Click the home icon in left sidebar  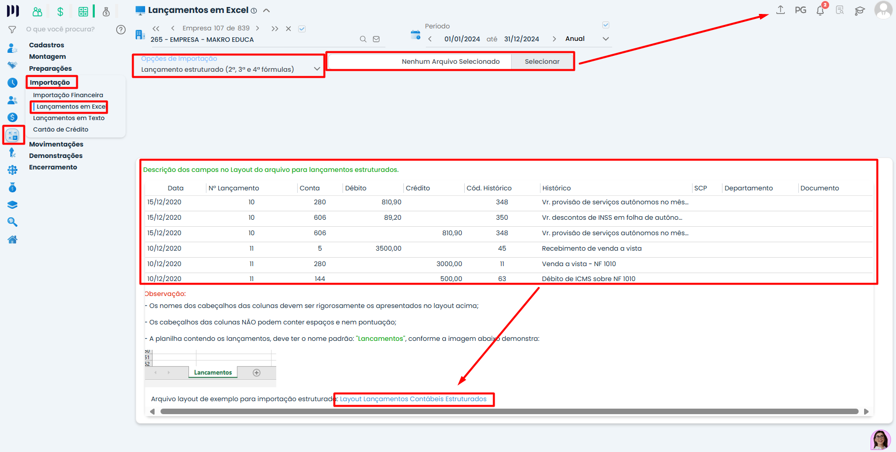12,240
